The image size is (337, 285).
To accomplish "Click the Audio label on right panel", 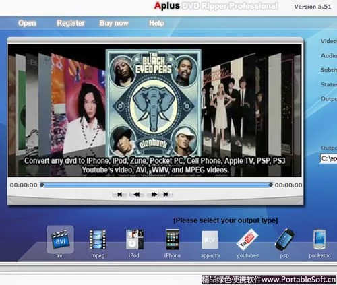I will click(329, 55).
